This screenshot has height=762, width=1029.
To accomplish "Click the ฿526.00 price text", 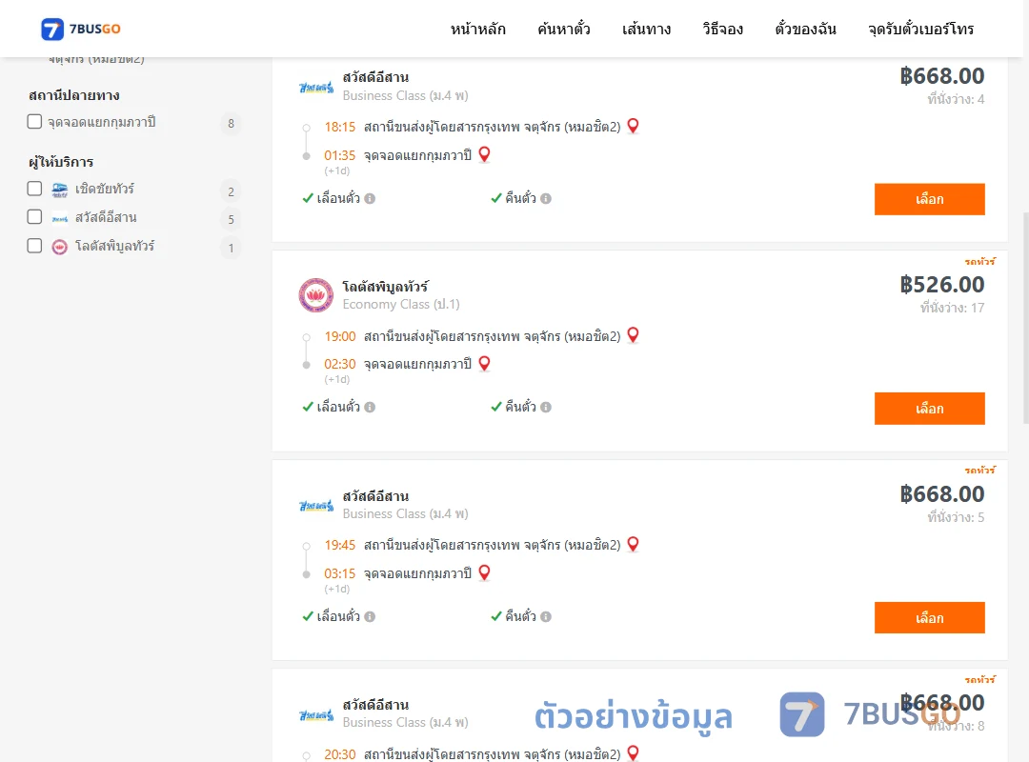I will pos(941,284).
